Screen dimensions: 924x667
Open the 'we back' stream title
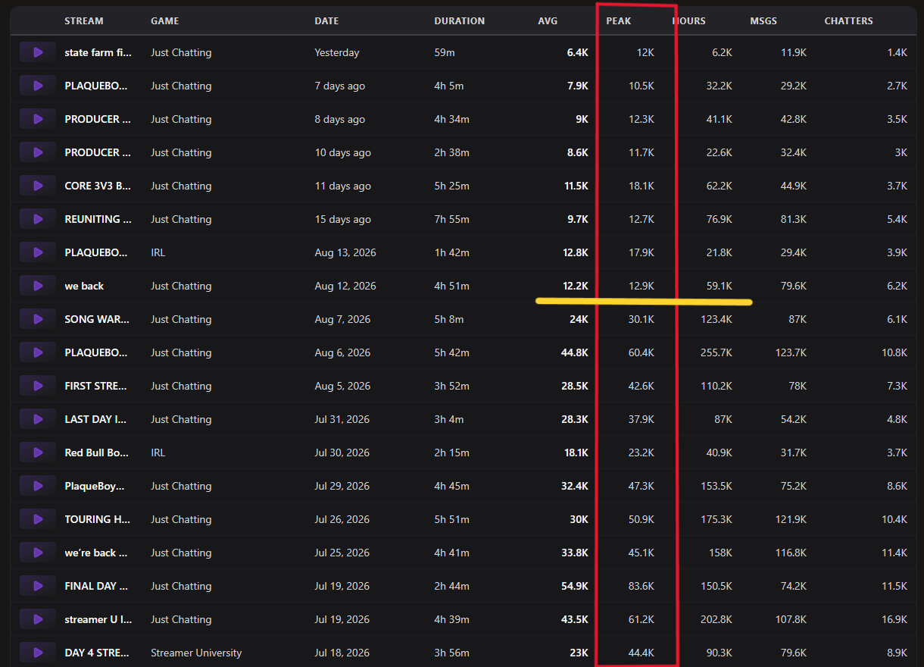(84, 286)
